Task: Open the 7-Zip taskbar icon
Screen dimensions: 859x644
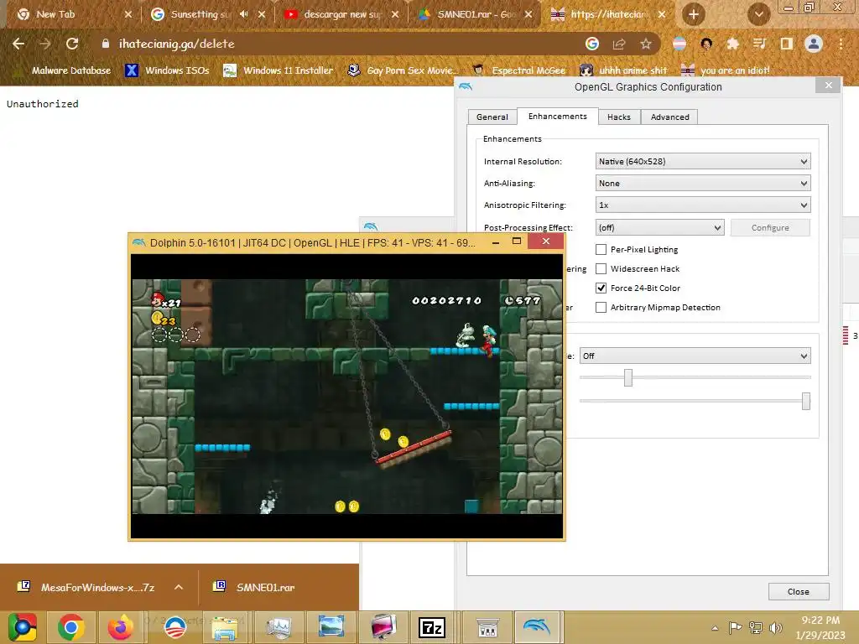Action: click(x=432, y=627)
